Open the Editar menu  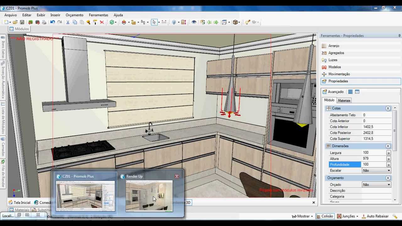tap(27, 15)
